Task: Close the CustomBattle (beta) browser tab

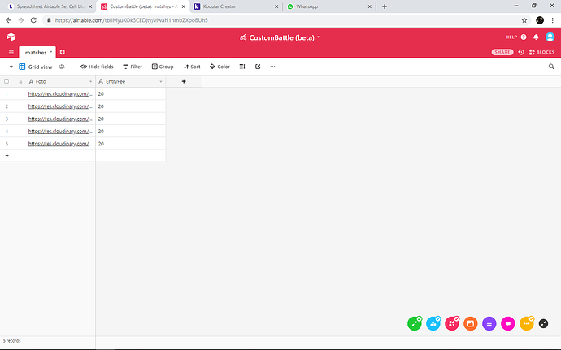Action: click(184, 6)
